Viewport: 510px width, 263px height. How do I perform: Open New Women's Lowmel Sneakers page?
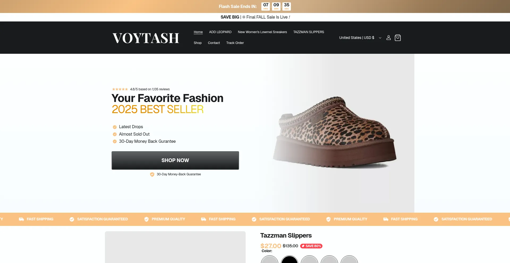(262, 32)
